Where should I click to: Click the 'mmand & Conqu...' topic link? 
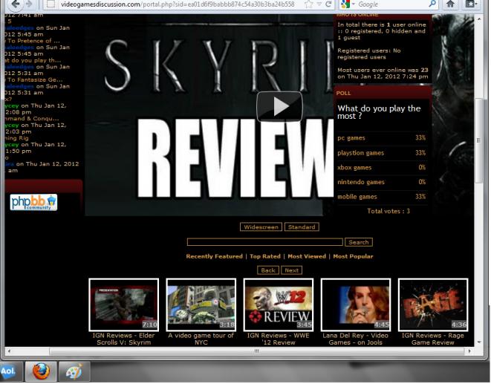click(x=32, y=118)
